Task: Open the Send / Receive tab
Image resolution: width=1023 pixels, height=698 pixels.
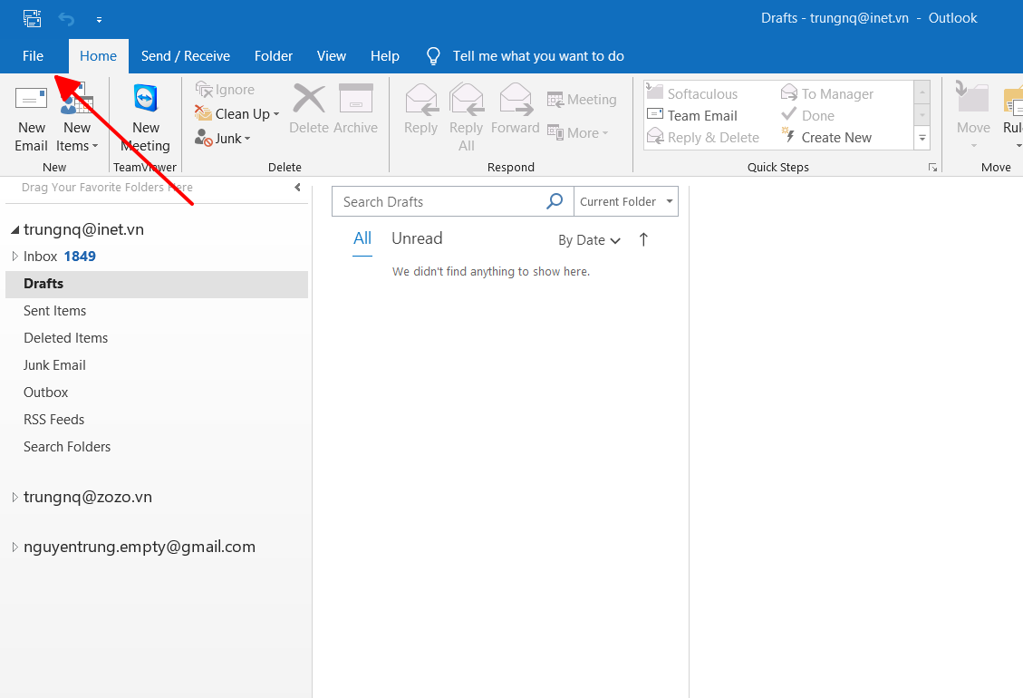Action: [x=185, y=56]
